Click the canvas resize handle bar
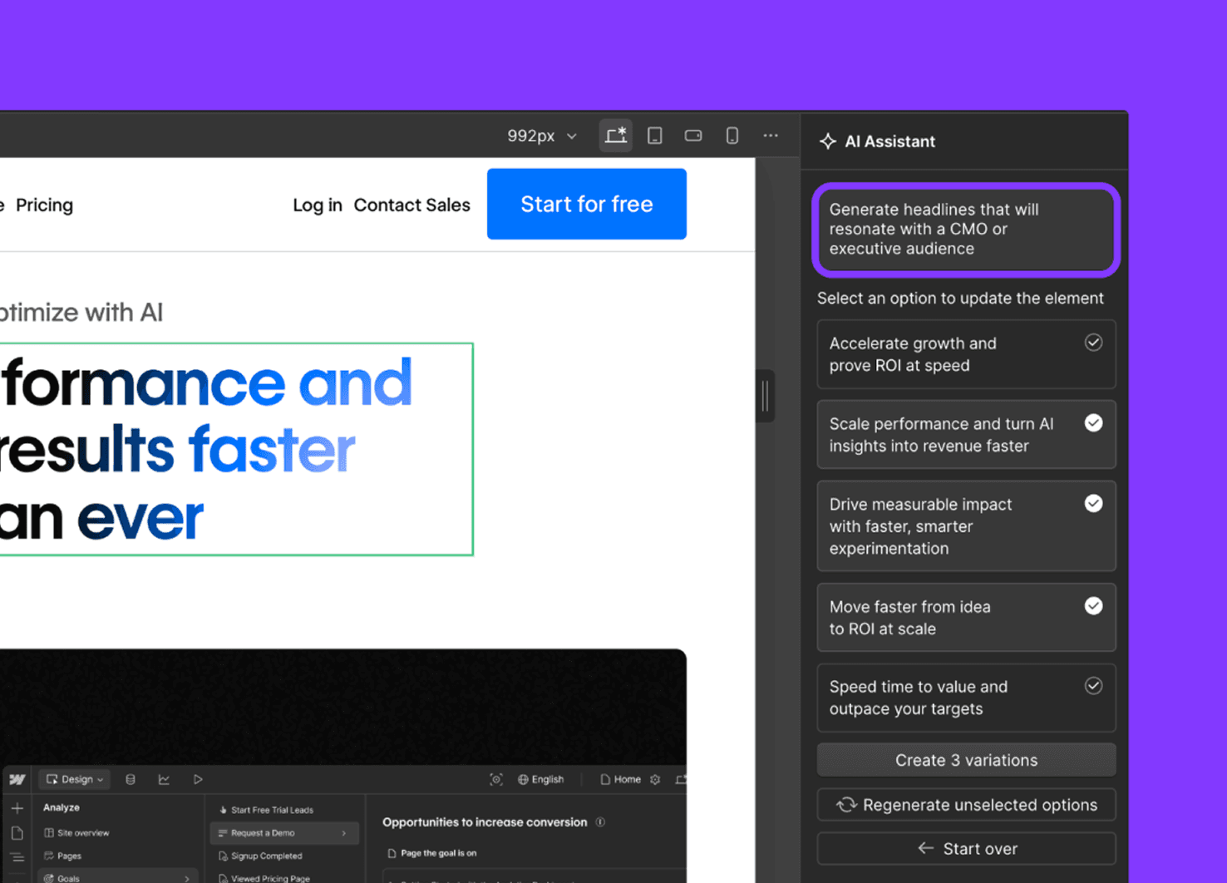 click(x=766, y=396)
